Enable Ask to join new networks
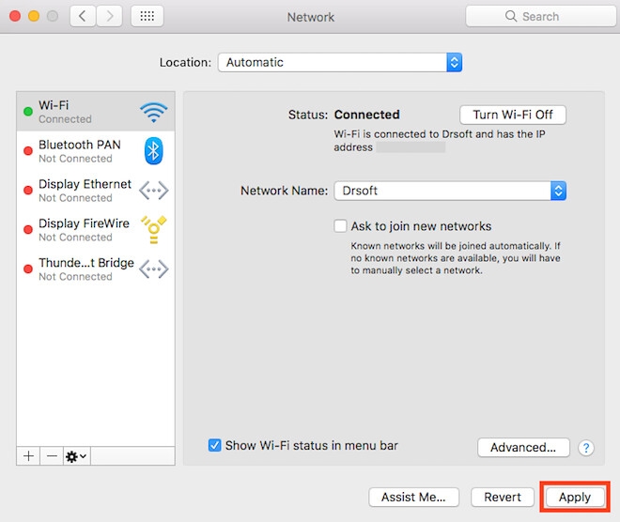The image size is (620, 522). point(340,226)
